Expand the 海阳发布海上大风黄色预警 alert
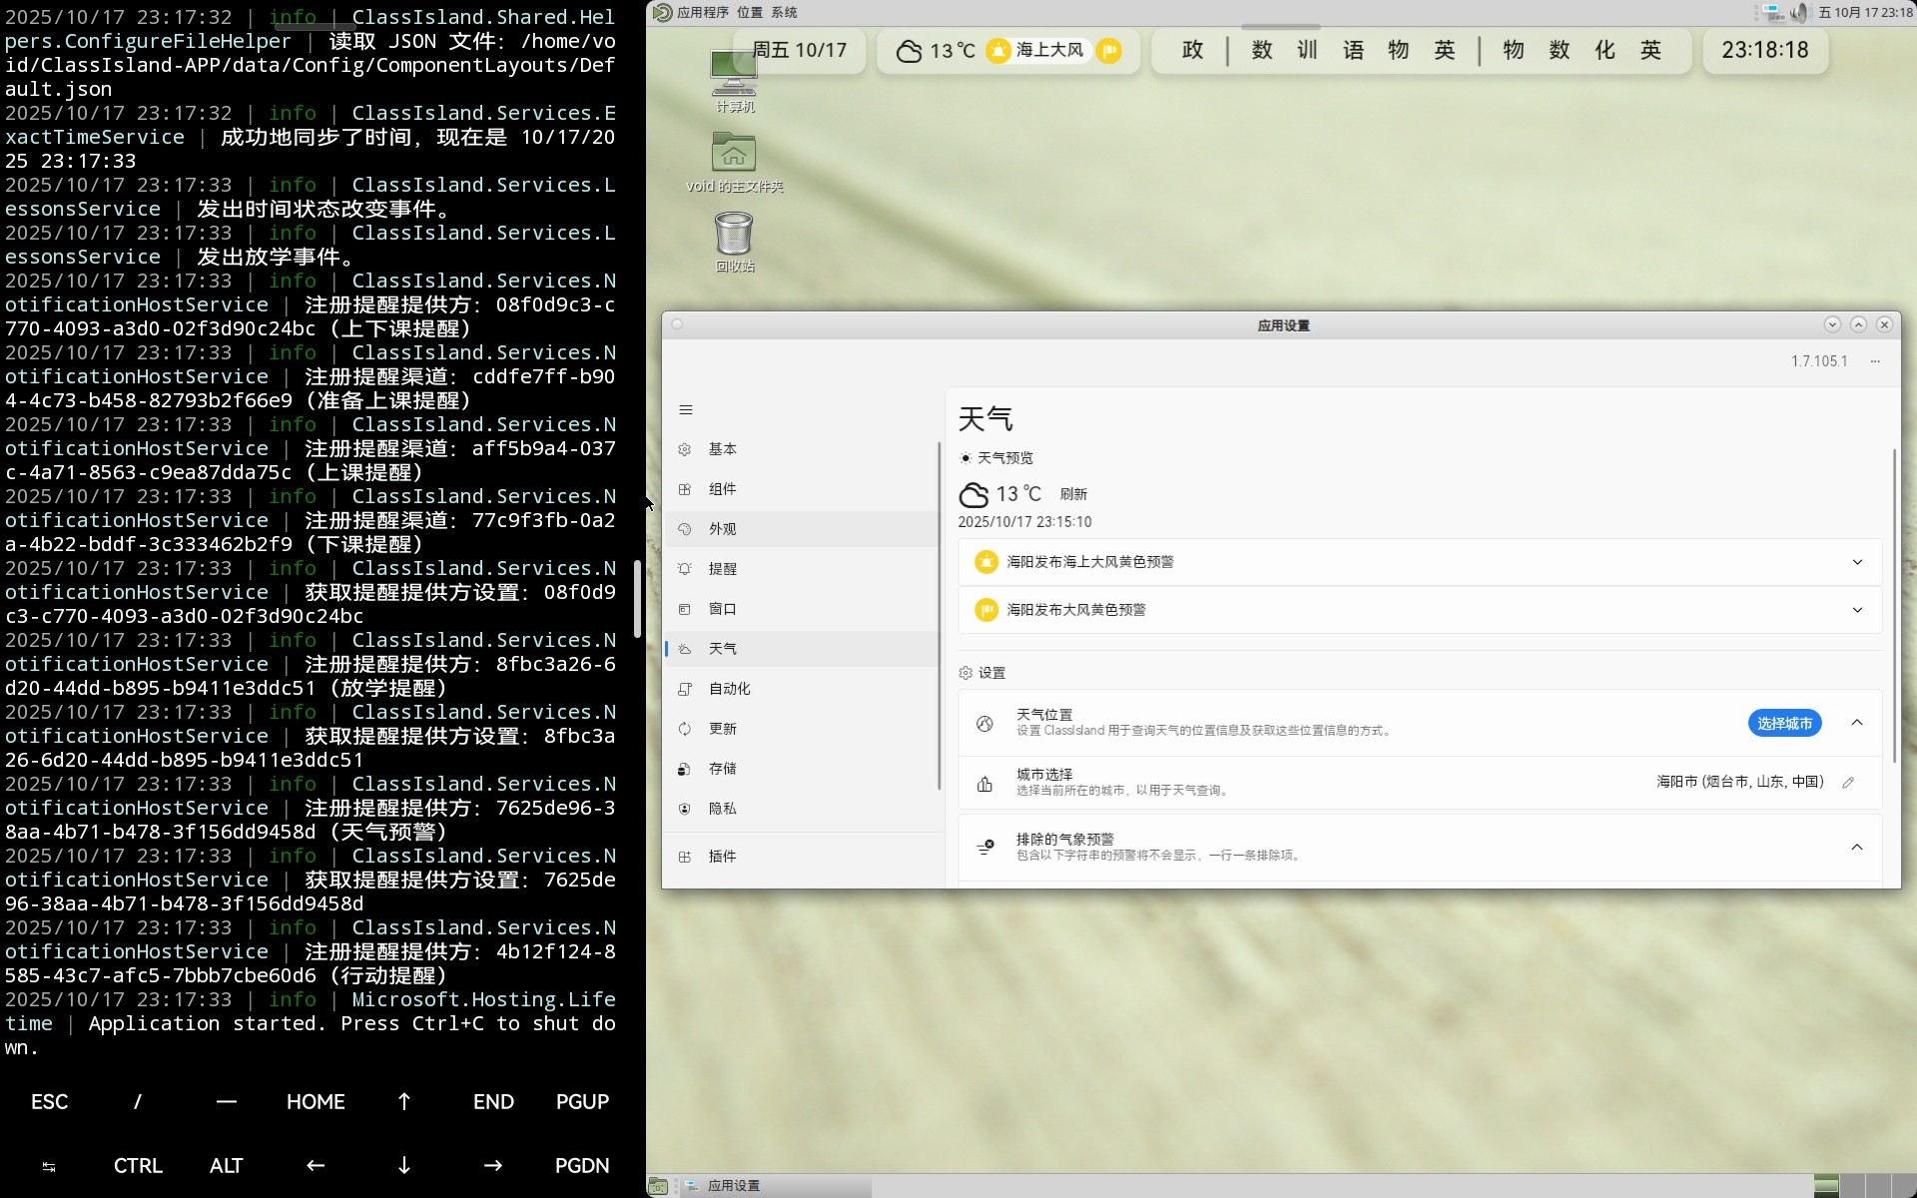The image size is (1917, 1198). tap(1857, 562)
